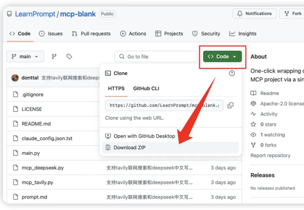
Task: Open the prompt.md file
Action: tap(35, 197)
